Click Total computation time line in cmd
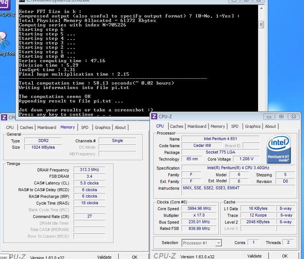 (x=96, y=83)
